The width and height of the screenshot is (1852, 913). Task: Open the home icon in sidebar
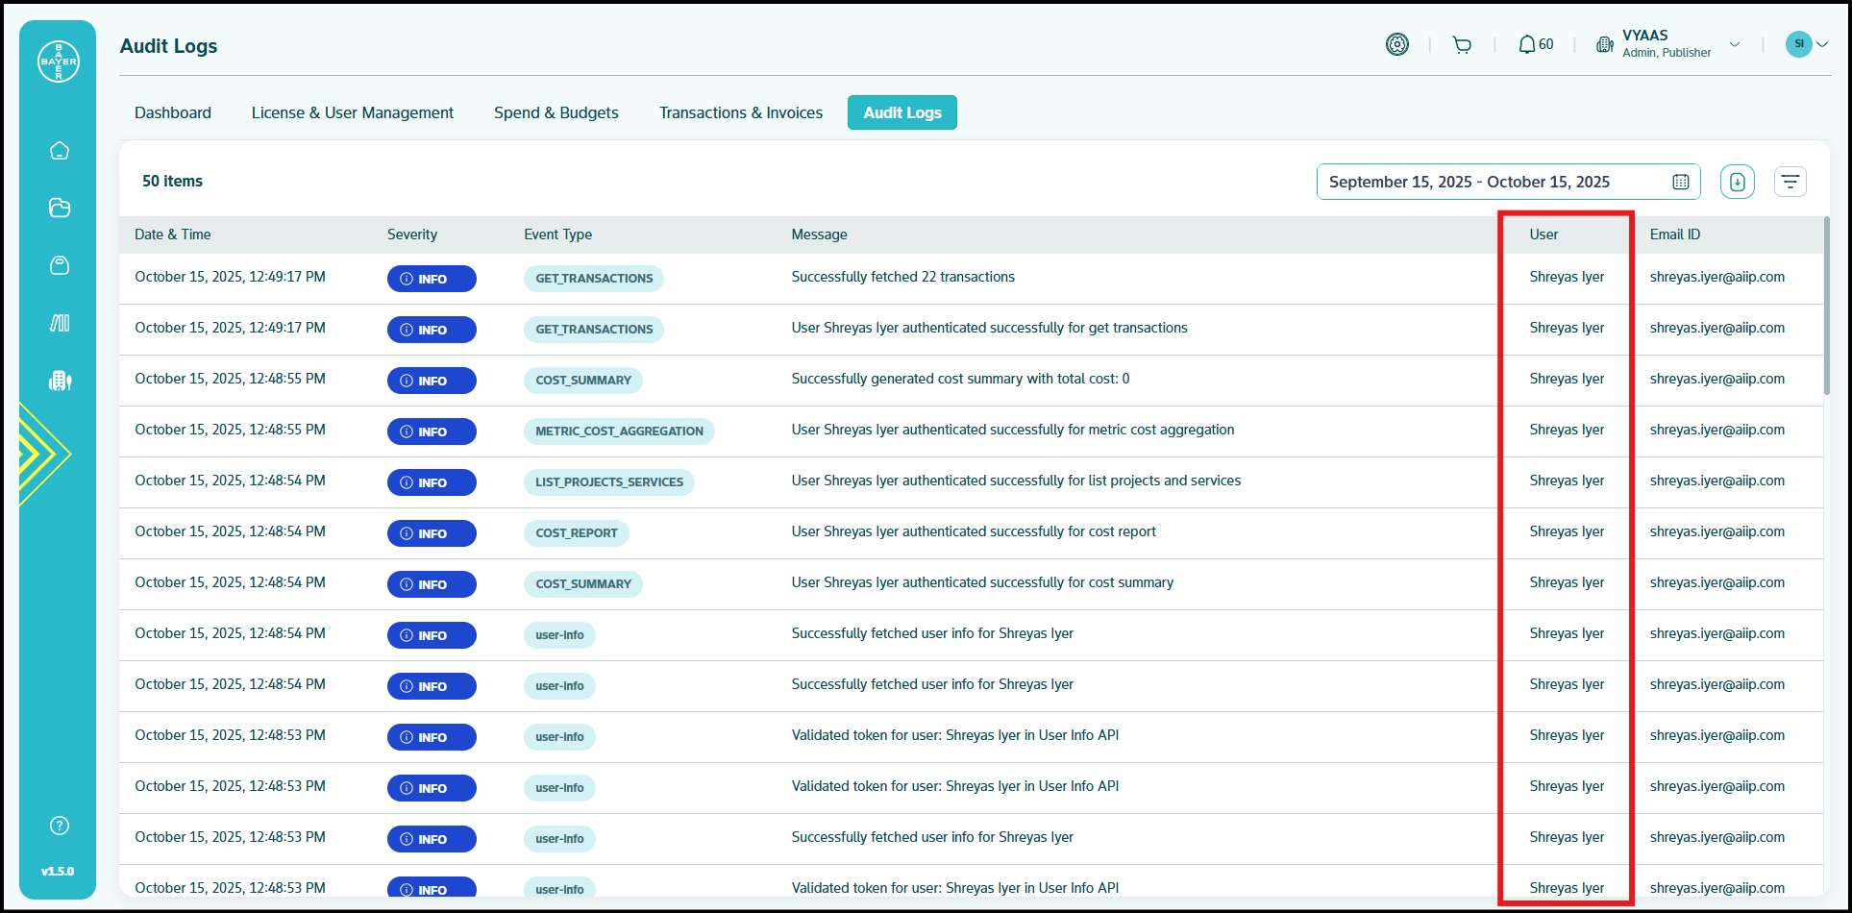60,151
